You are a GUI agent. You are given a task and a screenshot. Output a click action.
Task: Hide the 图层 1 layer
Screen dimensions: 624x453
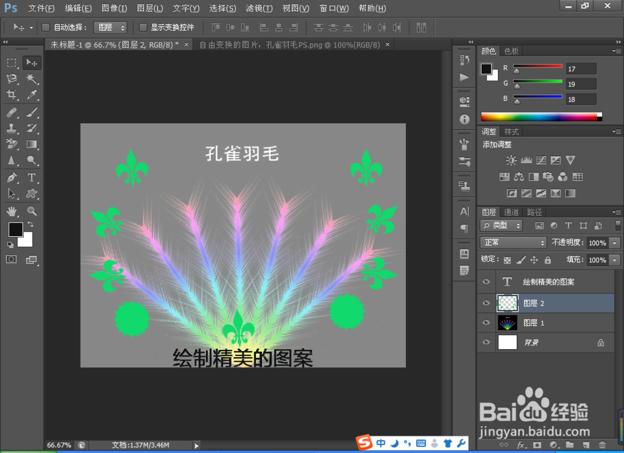click(x=486, y=322)
